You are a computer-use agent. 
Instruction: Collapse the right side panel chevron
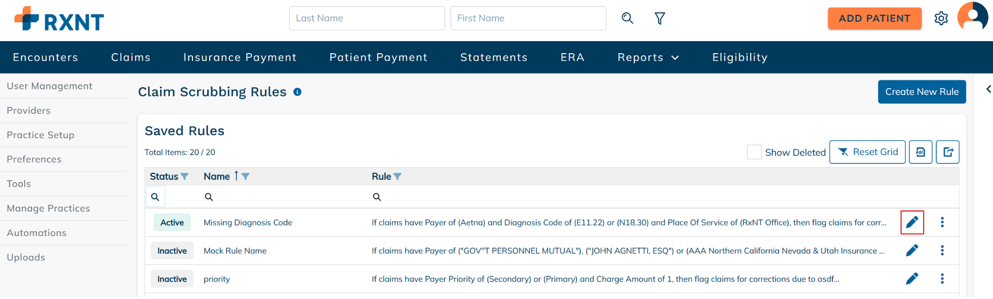pos(988,89)
